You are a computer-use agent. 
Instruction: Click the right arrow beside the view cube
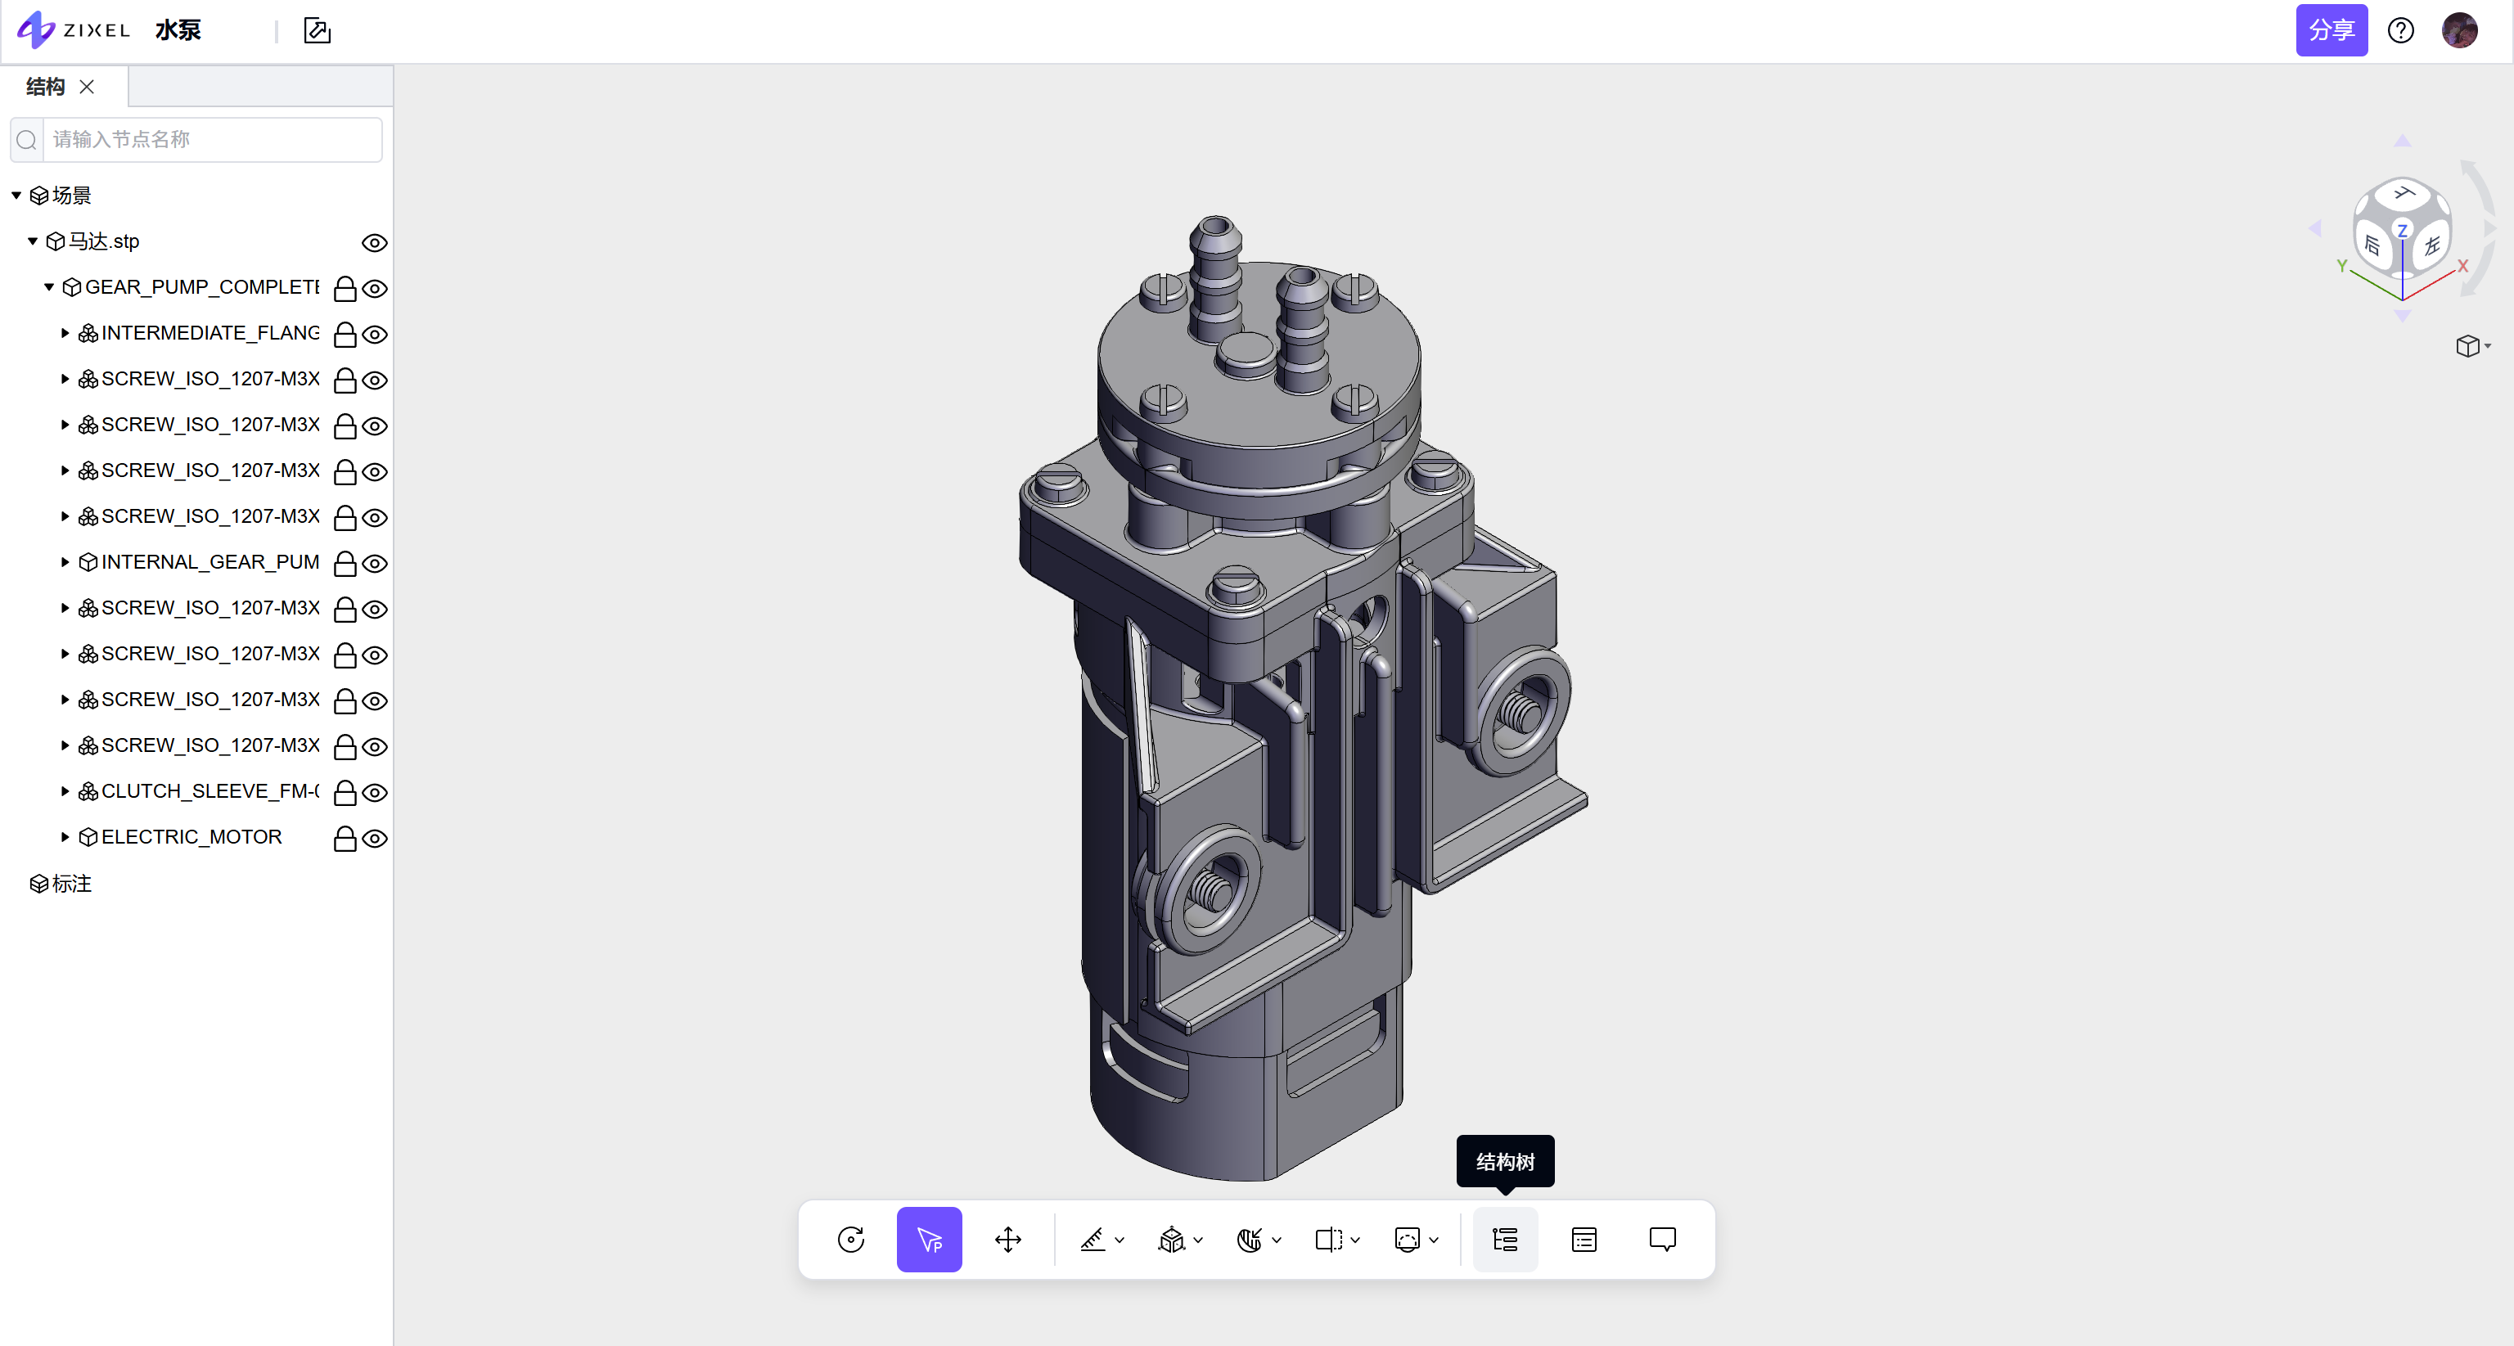(x=2489, y=227)
